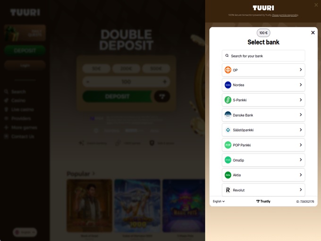Choose the POP Pankki list entry
This screenshot has width=321, height=241.
pyautogui.click(x=263, y=145)
